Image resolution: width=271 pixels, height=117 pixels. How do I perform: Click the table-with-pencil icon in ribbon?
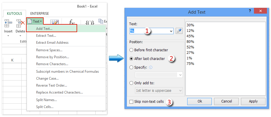point(54,23)
